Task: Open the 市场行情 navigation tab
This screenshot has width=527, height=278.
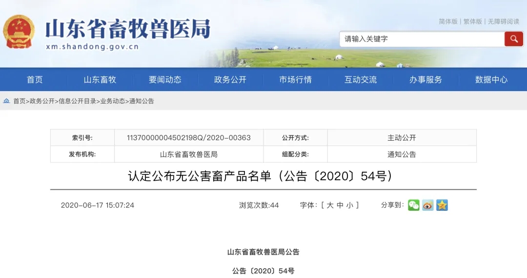Action: click(x=295, y=79)
